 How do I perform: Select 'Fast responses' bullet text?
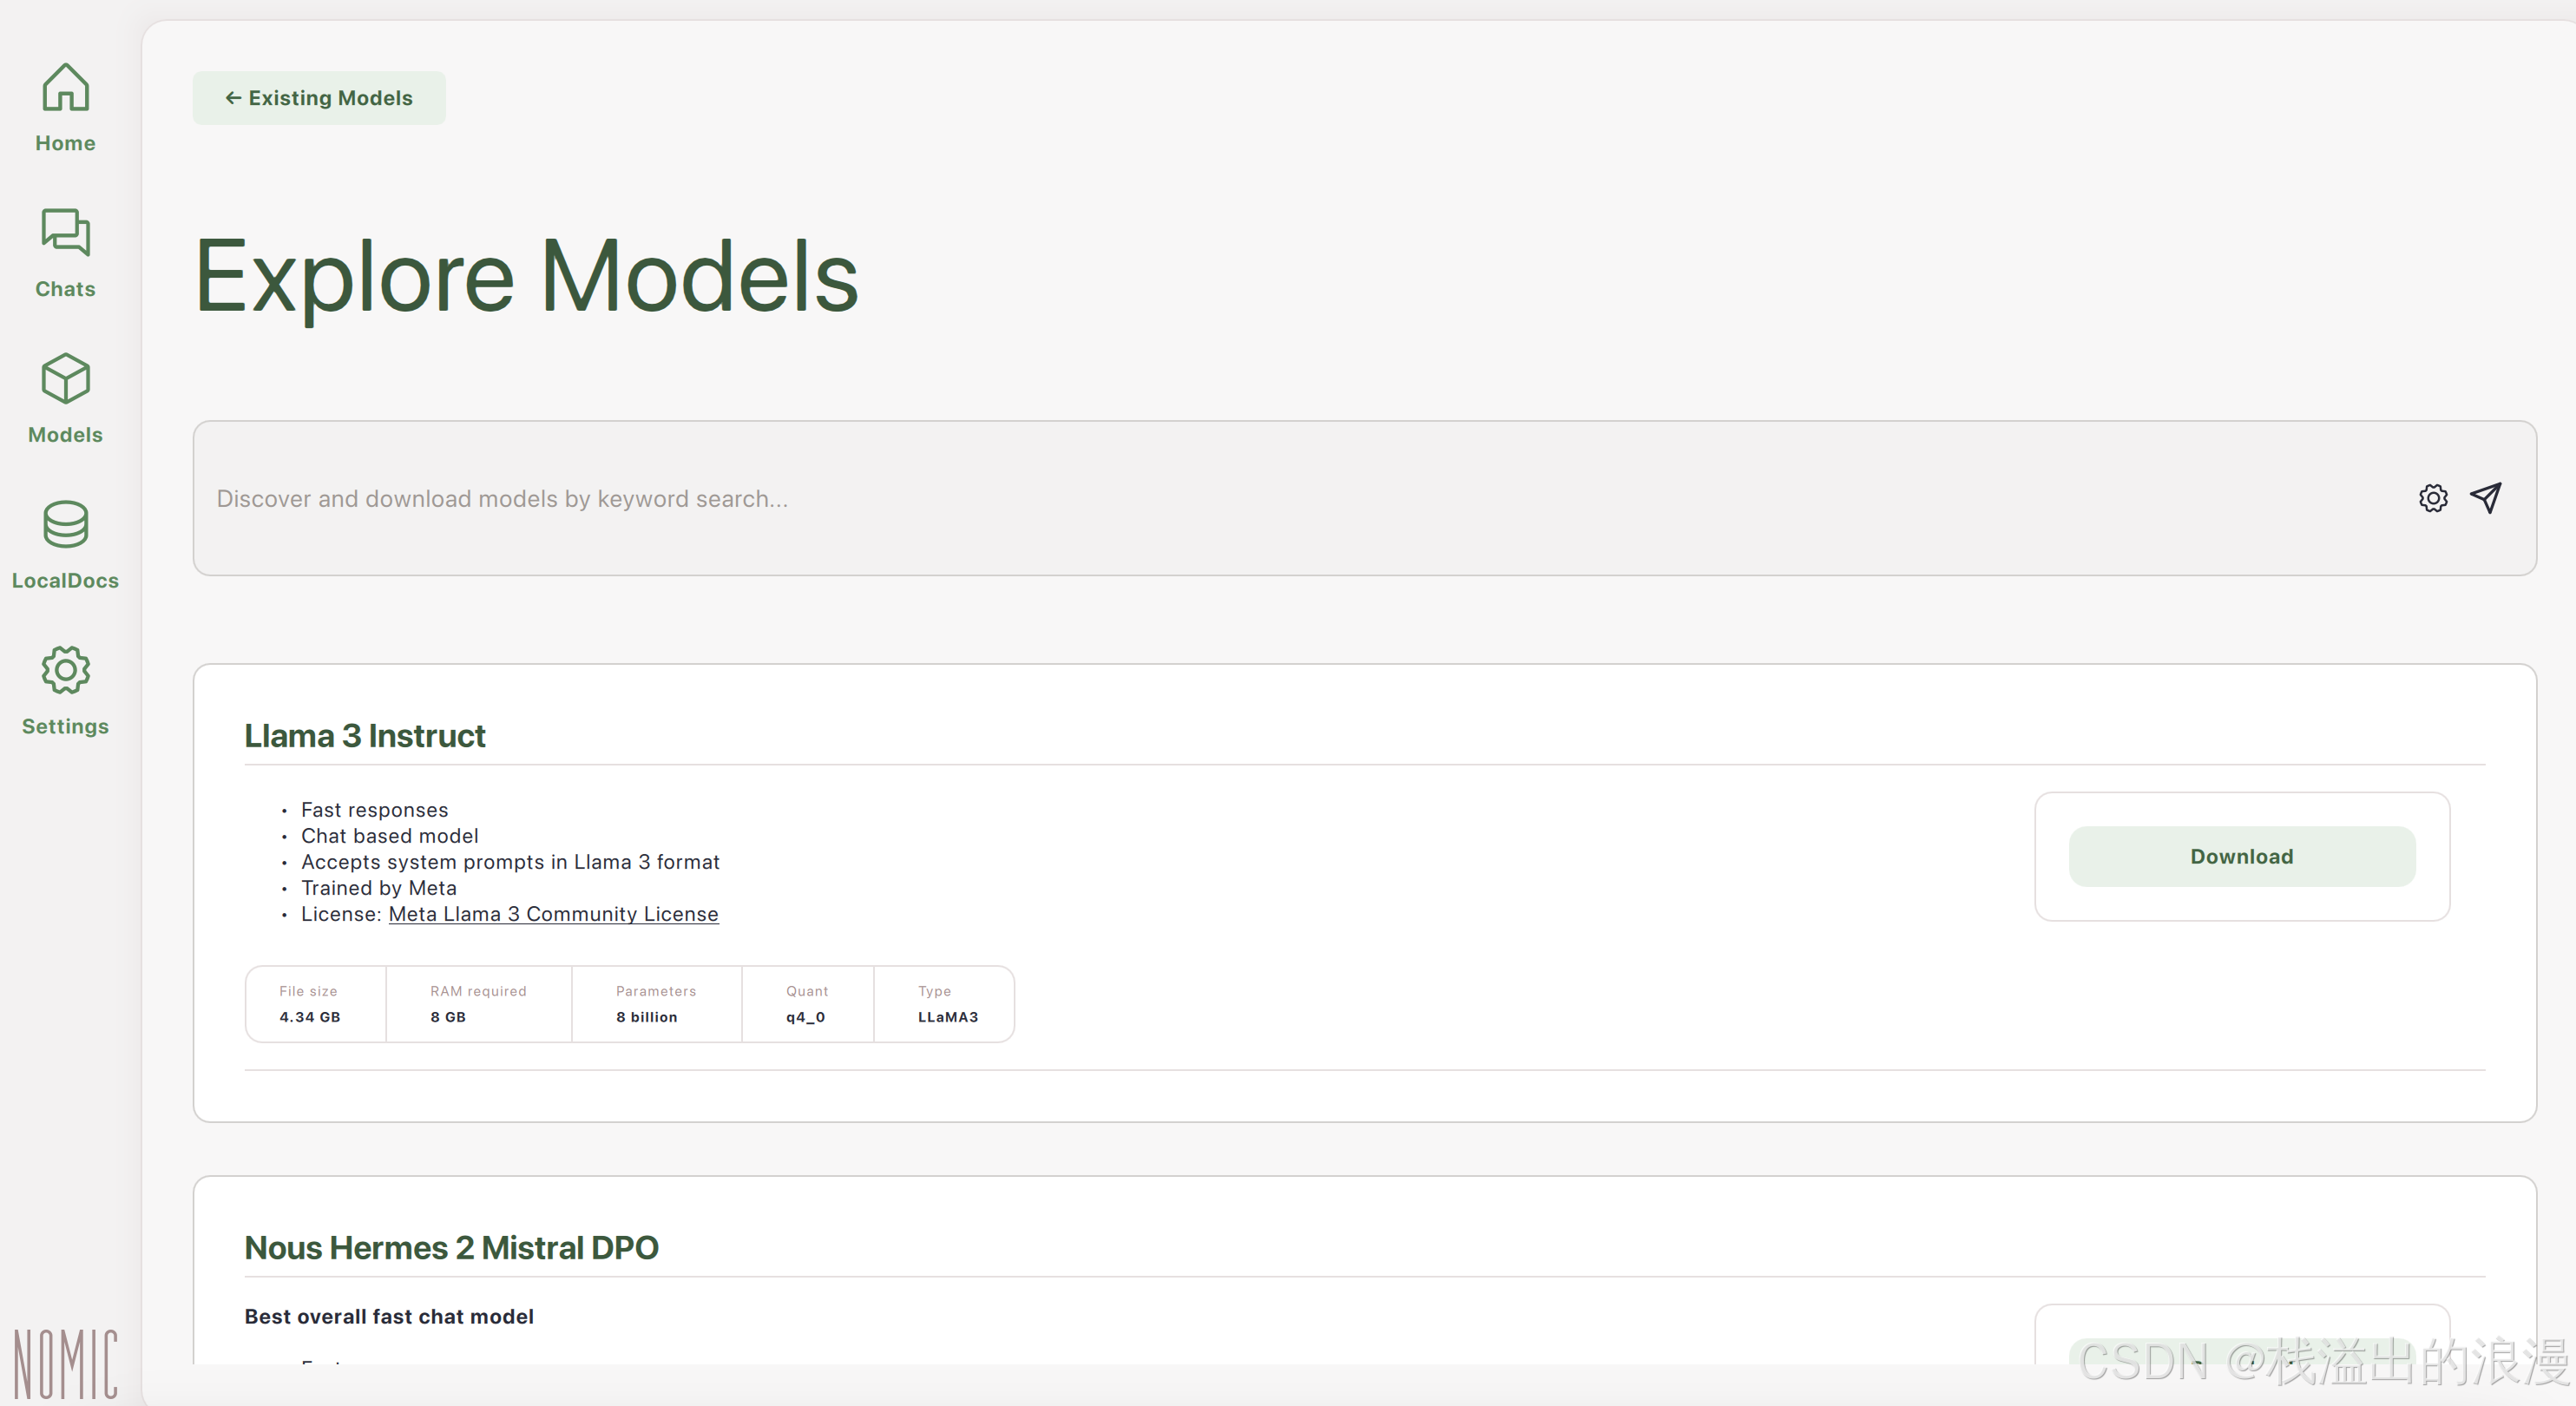click(x=375, y=810)
